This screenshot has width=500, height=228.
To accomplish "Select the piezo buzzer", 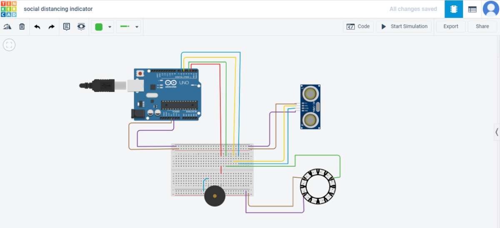I will point(215,196).
